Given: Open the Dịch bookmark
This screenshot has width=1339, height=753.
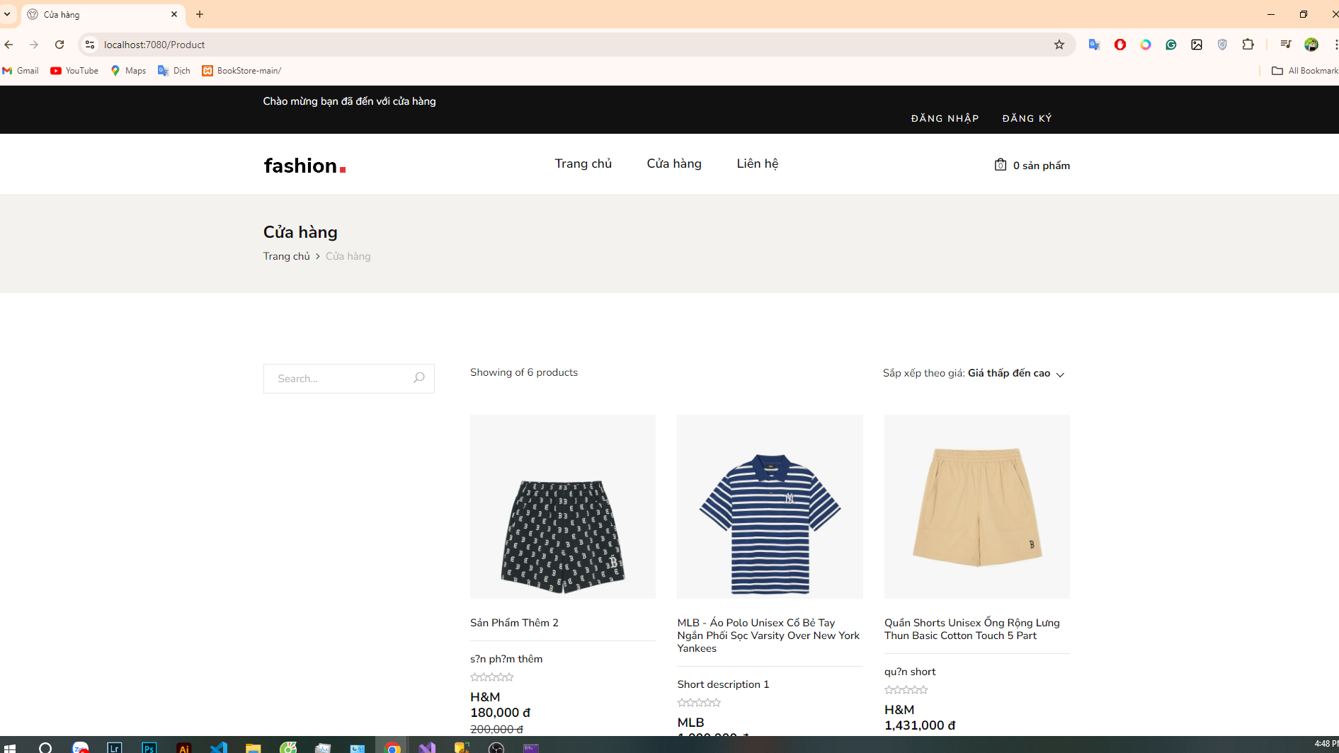Looking at the screenshot, I should 174,71.
